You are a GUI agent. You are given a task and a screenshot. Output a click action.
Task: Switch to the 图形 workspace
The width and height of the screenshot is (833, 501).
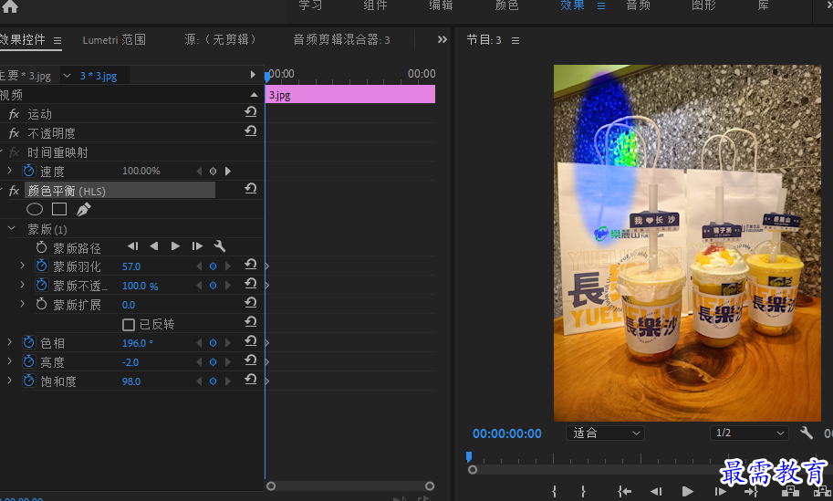(704, 5)
